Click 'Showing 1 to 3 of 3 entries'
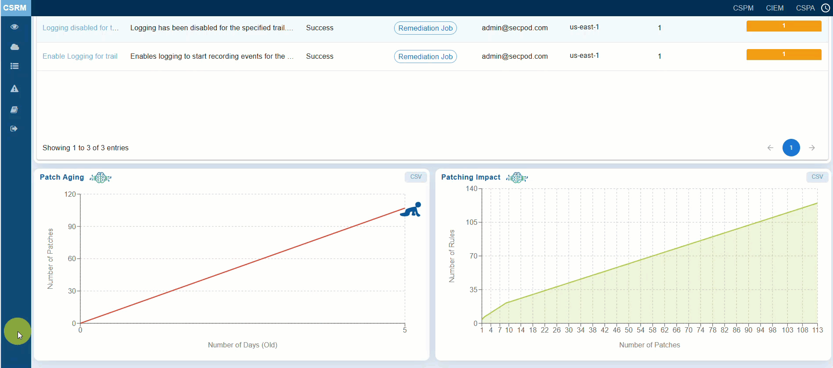 click(86, 148)
